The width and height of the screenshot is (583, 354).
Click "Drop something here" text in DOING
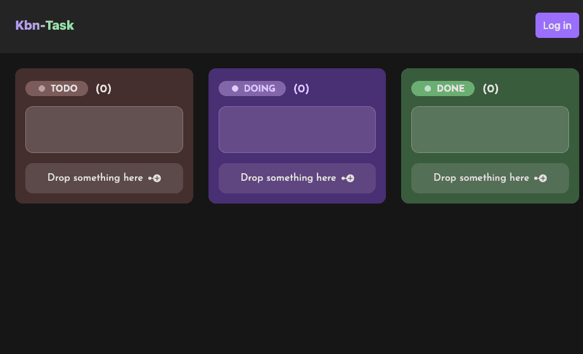tap(288, 178)
